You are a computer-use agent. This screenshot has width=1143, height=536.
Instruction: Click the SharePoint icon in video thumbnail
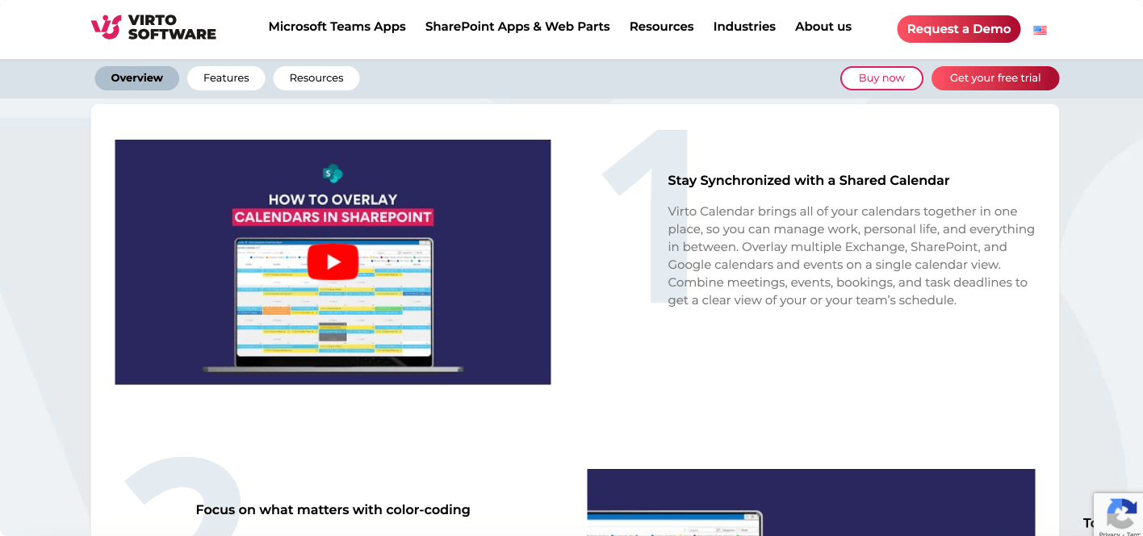(333, 173)
